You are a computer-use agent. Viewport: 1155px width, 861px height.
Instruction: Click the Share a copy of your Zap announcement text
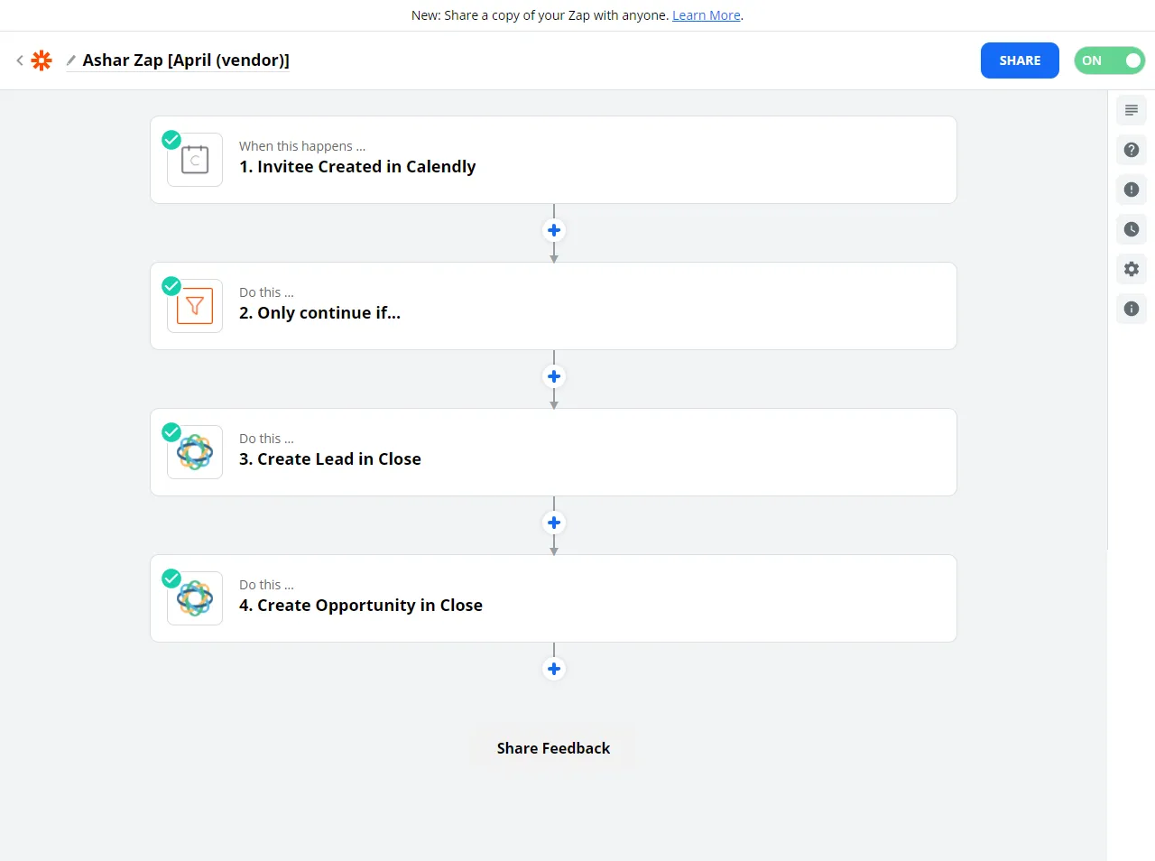pyautogui.click(x=540, y=15)
